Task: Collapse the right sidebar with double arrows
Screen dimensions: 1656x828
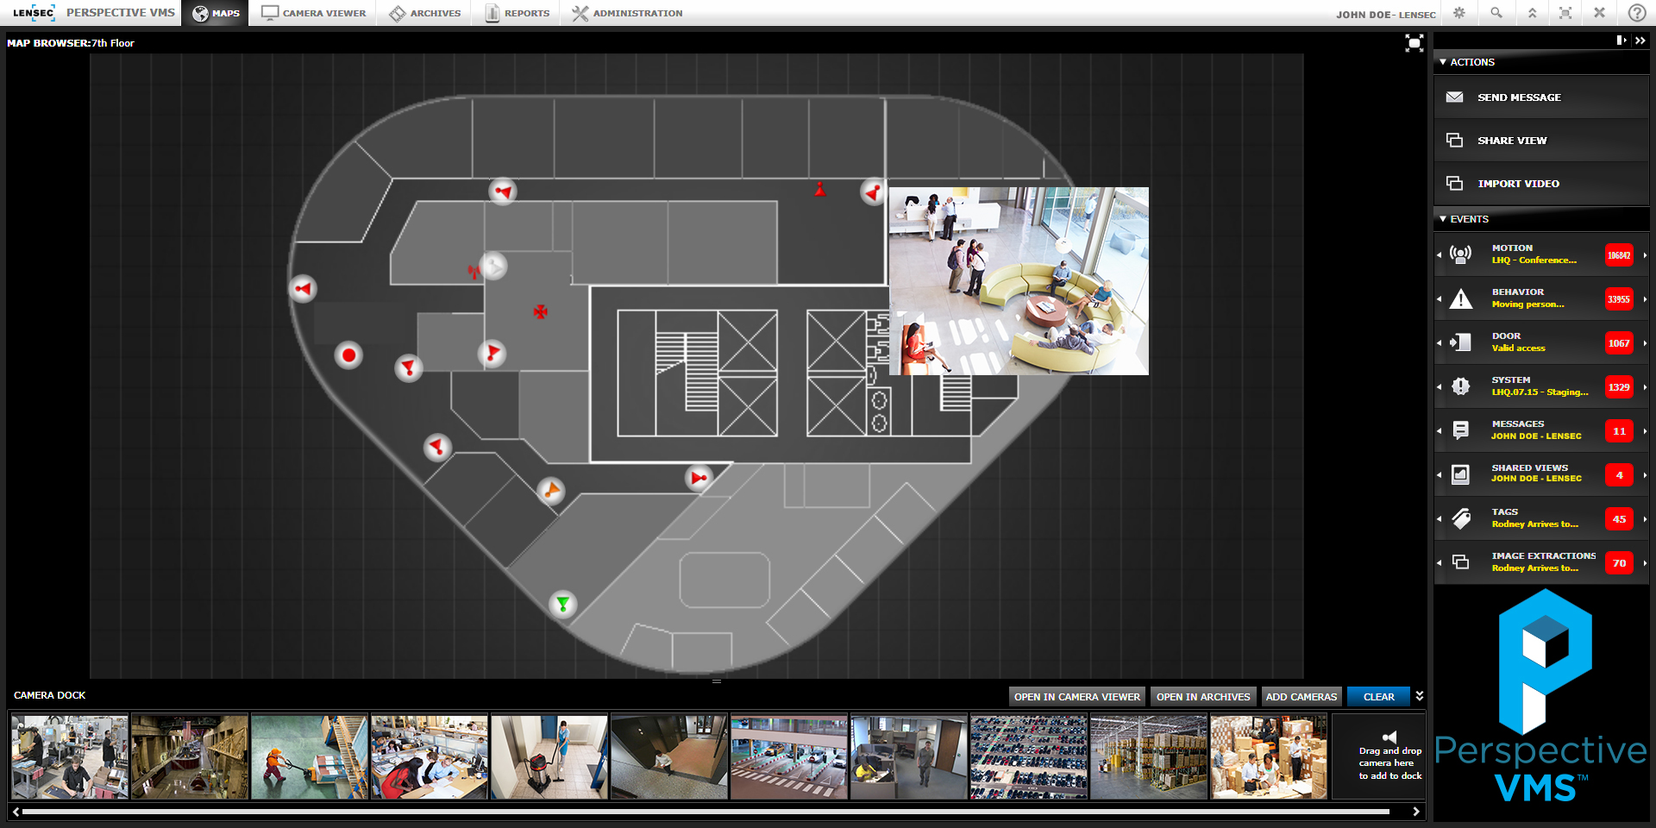Action: pos(1640,41)
